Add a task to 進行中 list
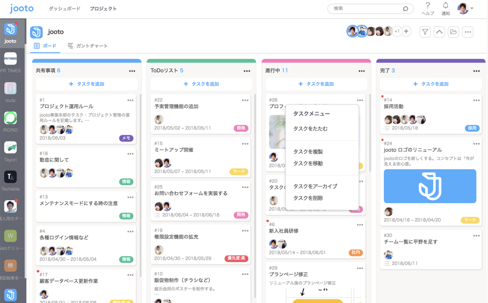Screen dimensions: 488x303 pos(316,84)
